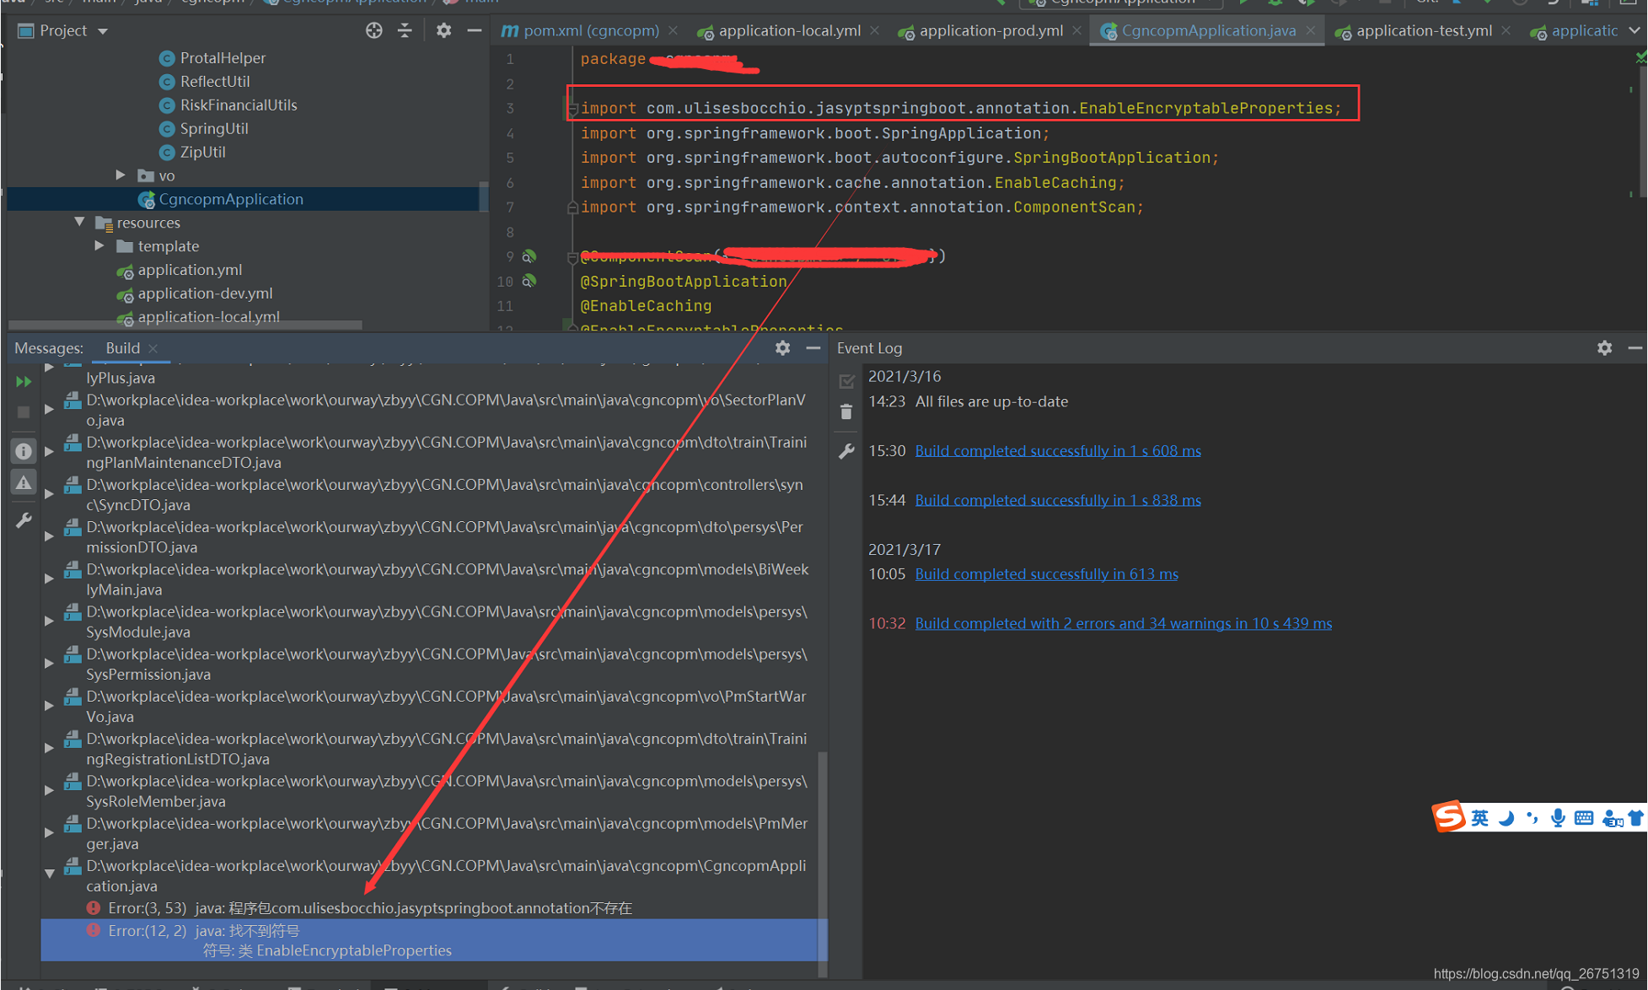
Task: Select the application-dev.yml file in tree
Action: pyautogui.click(x=205, y=293)
